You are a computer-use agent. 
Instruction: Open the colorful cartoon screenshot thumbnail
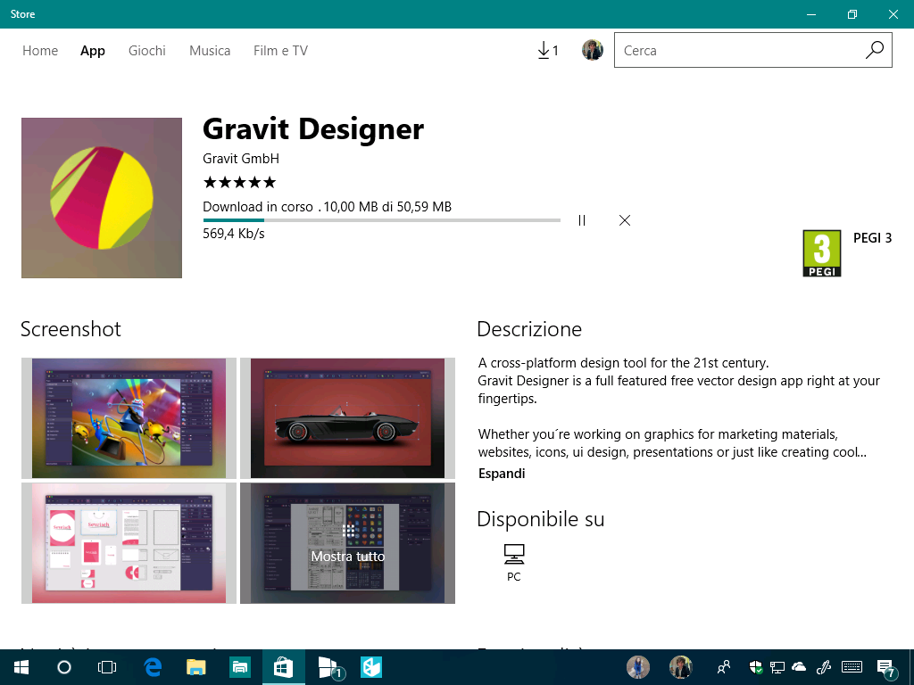coord(129,418)
